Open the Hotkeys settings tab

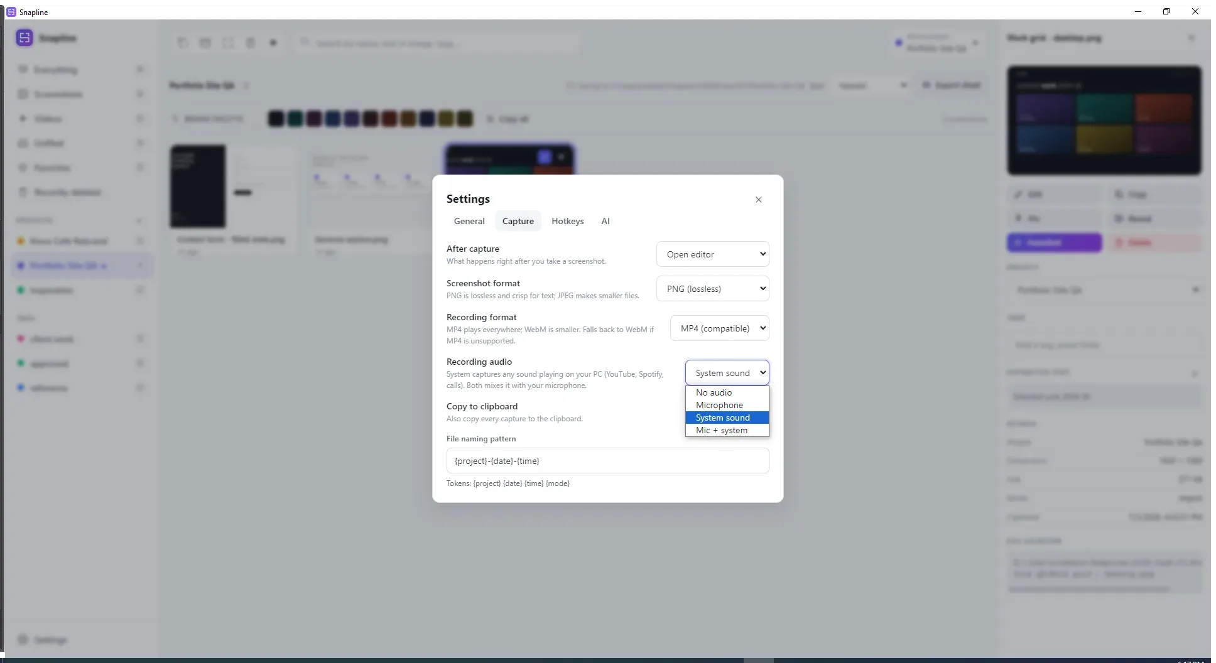(567, 221)
